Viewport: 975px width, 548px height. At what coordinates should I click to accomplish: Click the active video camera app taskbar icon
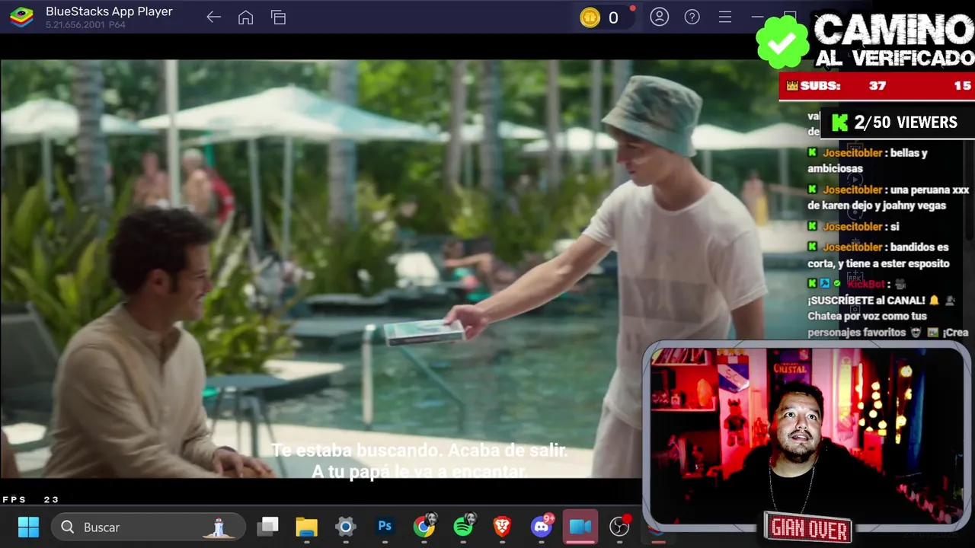[580, 527]
